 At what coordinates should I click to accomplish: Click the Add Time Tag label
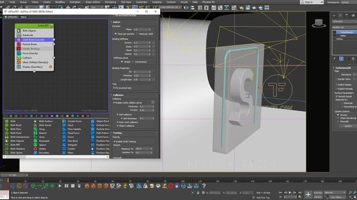point(263,198)
